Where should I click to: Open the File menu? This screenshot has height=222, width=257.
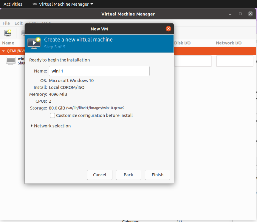(6, 23)
